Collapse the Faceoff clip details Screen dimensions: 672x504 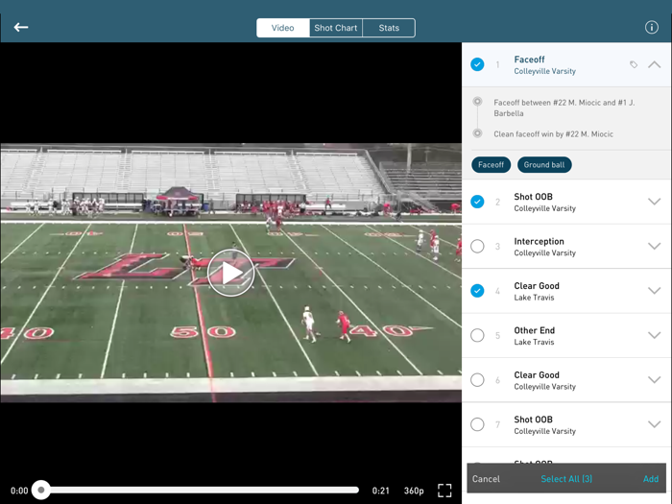(x=654, y=64)
